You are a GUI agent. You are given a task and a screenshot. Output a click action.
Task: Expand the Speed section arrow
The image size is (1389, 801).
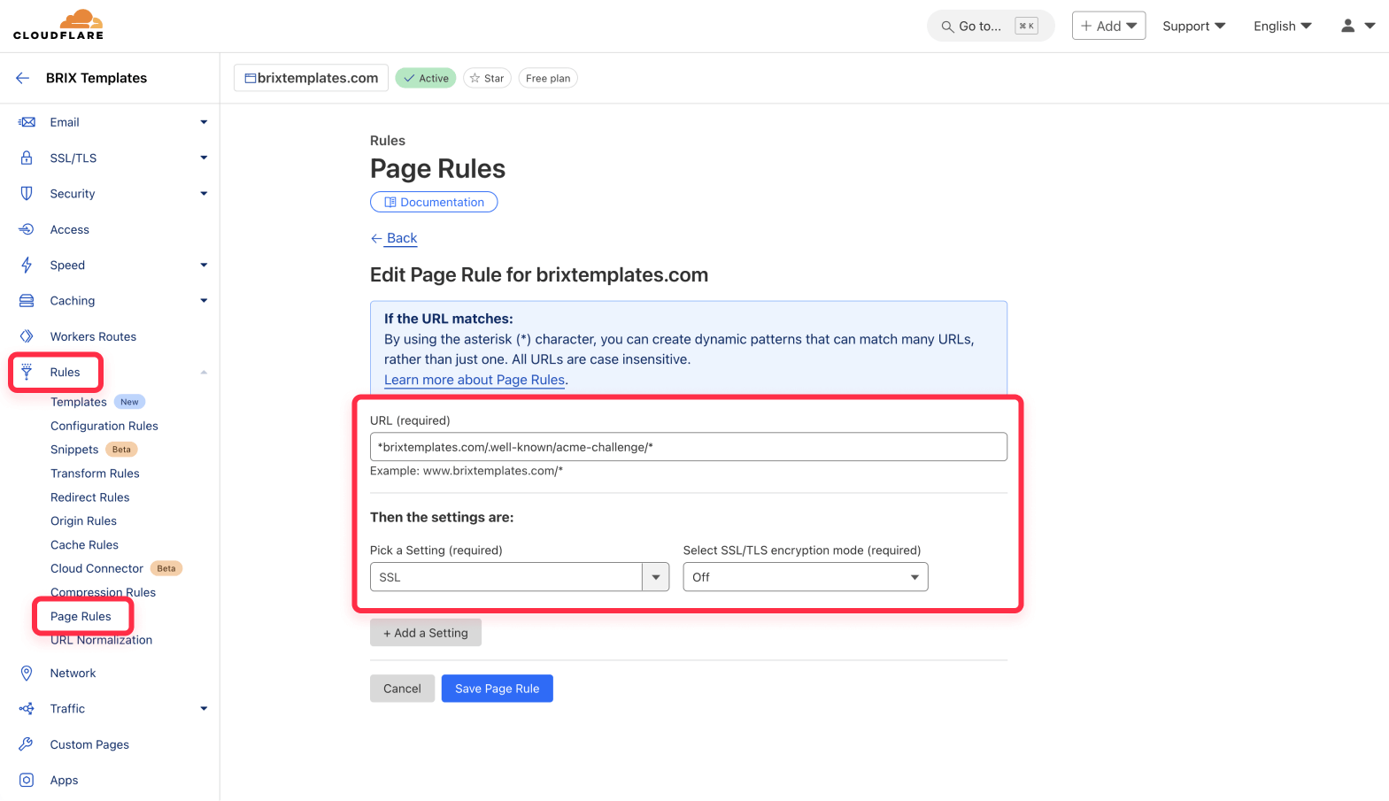click(204, 265)
